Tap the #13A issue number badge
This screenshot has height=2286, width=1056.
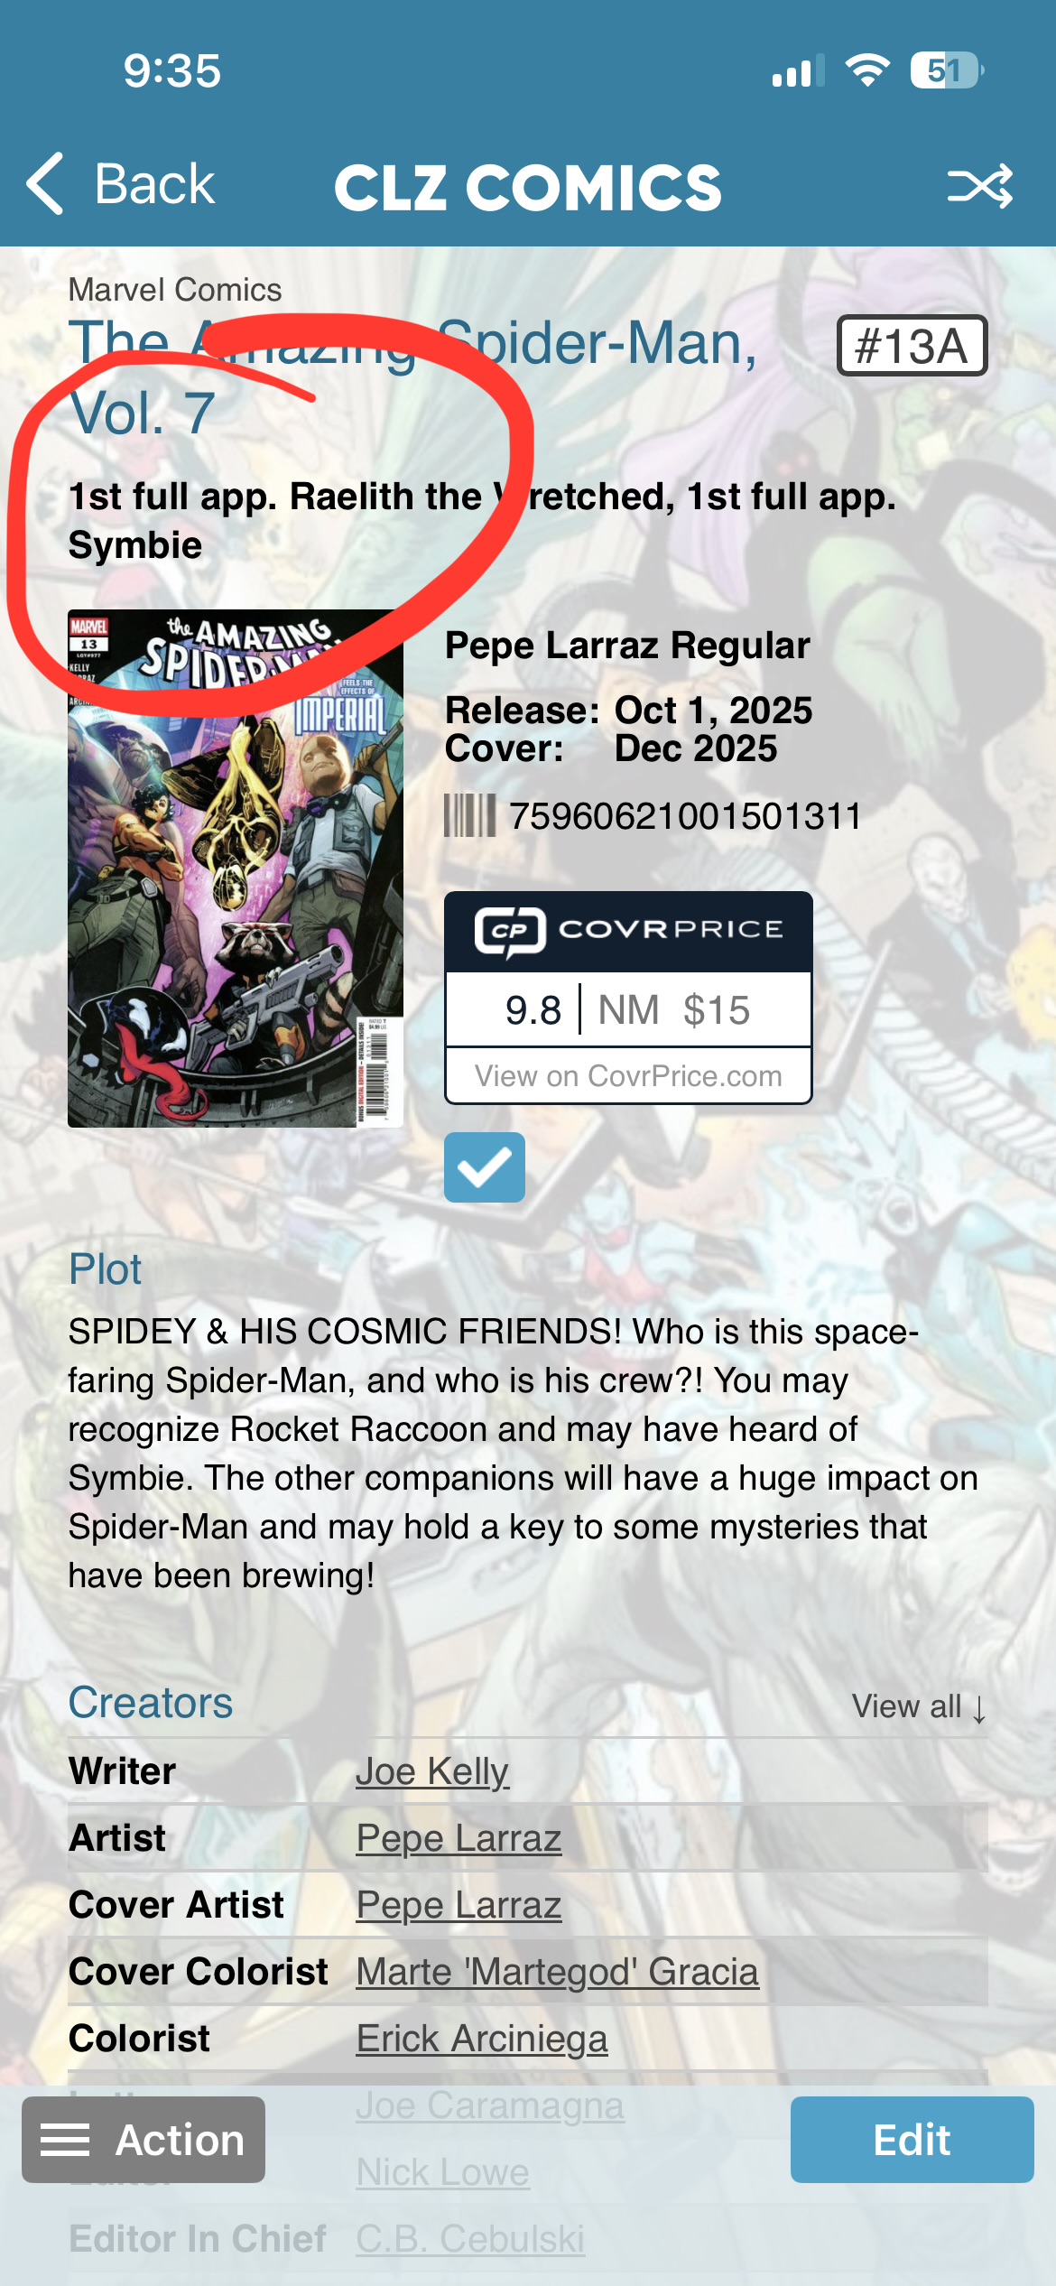(x=912, y=346)
